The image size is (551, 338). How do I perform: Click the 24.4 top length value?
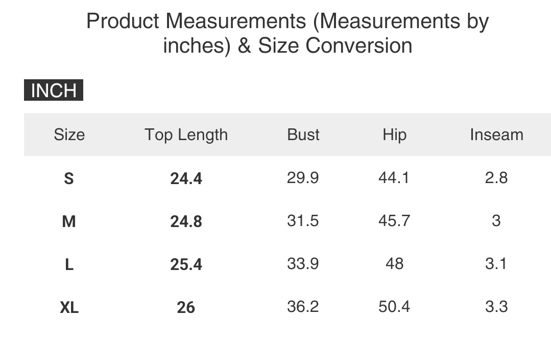186,178
